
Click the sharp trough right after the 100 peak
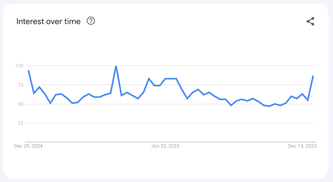click(122, 95)
